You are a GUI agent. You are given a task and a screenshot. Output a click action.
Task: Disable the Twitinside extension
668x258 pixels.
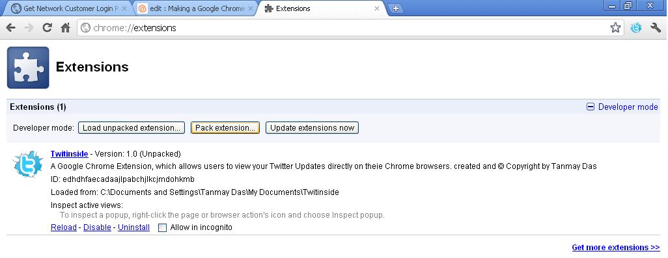click(x=97, y=227)
